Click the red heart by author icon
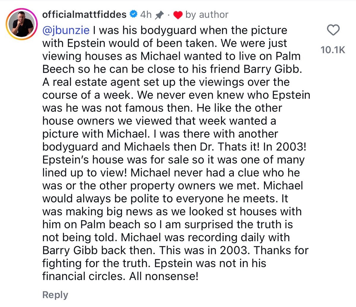356x307 pixels. (x=177, y=15)
